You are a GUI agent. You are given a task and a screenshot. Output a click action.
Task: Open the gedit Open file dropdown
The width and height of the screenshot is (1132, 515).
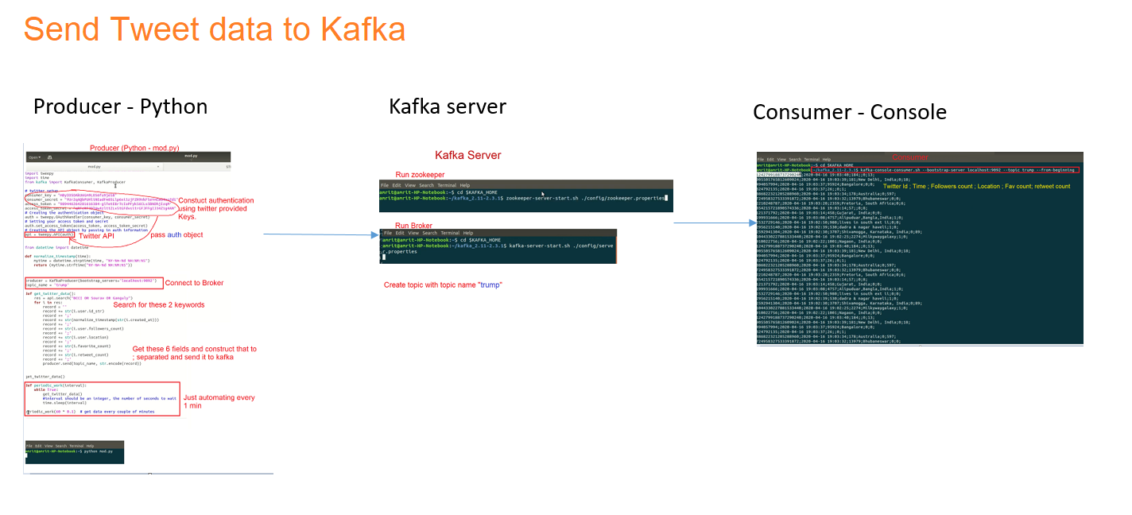34,157
